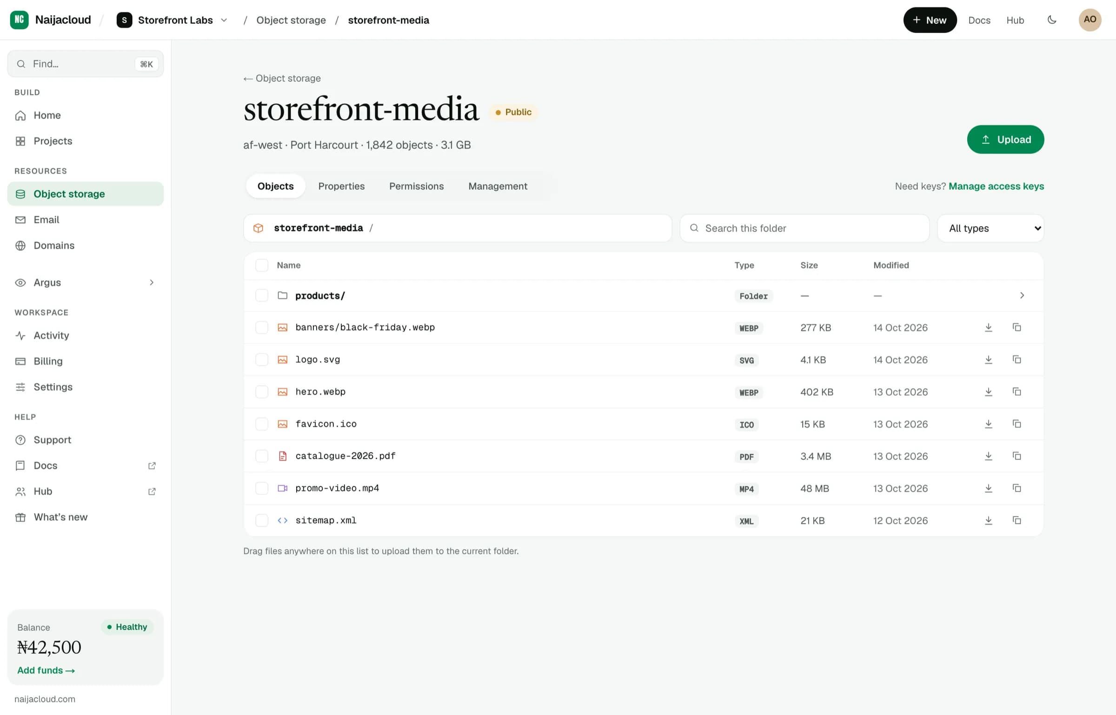This screenshot has height=715, width=1116.
Task: Click the green Upload button
Action: point(1005,139)
